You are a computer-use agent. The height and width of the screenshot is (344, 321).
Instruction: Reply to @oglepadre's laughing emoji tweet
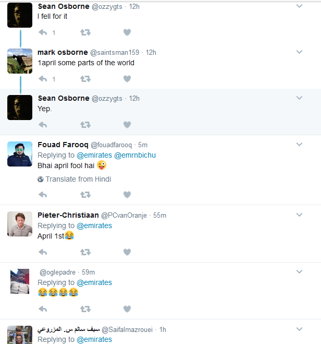pyautogui.click(x=43, y=309)
